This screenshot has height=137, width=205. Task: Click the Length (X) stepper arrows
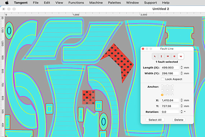[x=182, y=68]
